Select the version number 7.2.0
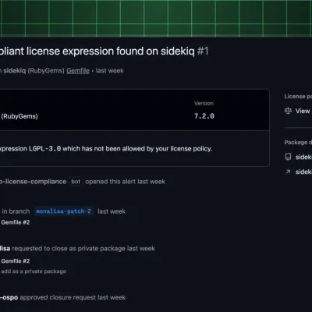This screenshot has height=312, width=312. pyautogui.click(x=204, y=116)
